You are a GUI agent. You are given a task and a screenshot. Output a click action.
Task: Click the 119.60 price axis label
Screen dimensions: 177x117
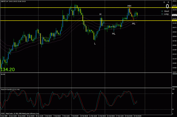(x=174, y=68)
